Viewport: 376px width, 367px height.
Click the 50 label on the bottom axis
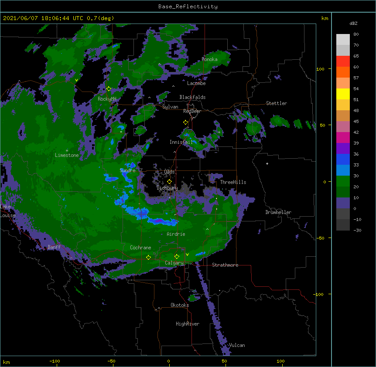tap(224, 361)
